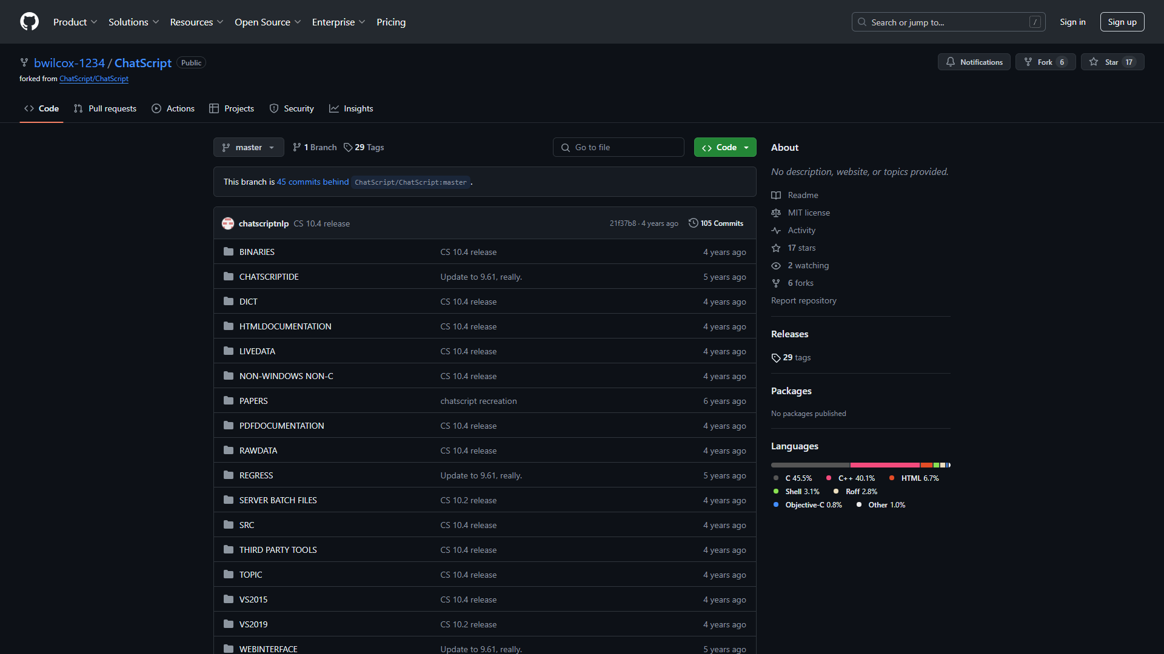Click the fork icon to view forks

point(1029,62)
